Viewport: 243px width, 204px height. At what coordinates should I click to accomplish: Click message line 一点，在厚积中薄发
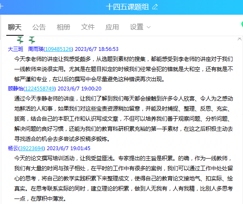pos(40,199)
